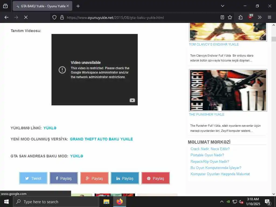Open tracking protection shield icon
Image resolution: width=276 pixels, height=207 pixels.
pos(54,17)
